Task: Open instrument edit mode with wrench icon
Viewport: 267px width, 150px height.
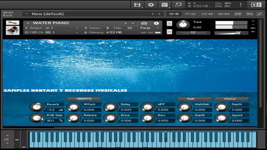Action: [x=13, y=22]
